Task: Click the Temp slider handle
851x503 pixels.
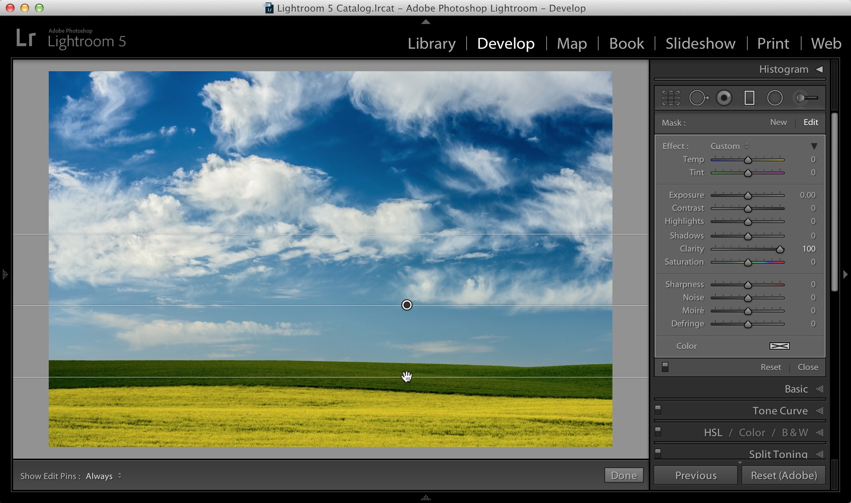Action: 748,160
